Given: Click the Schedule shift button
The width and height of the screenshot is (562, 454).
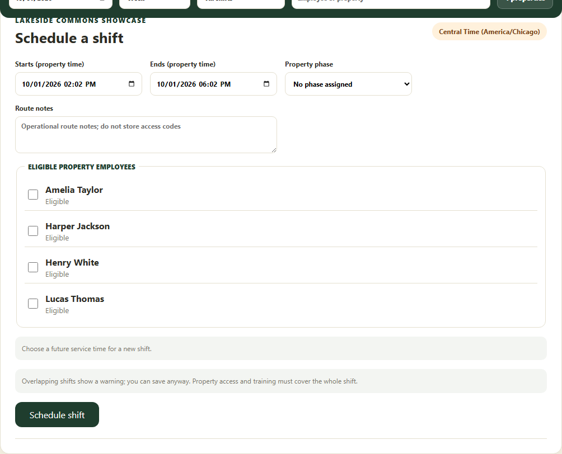Looking at the screenshot, I should click(57, 415).
